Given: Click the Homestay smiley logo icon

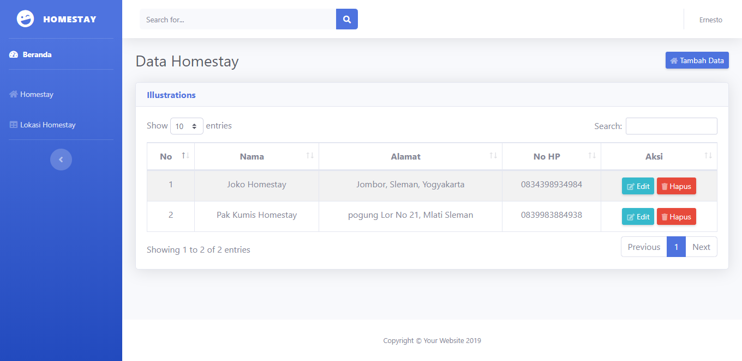Looking at the screenshot, I should pos(25,18).
